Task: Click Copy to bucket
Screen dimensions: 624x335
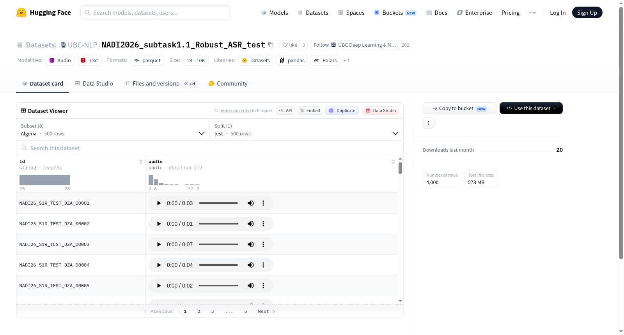Action: tap(459, 108)
